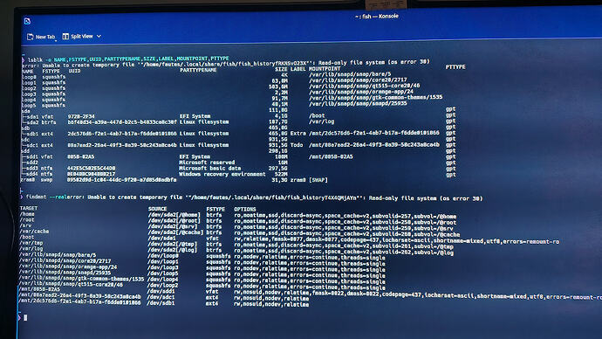Click the 'Windows recovery environment' partition text

[222, 174]
